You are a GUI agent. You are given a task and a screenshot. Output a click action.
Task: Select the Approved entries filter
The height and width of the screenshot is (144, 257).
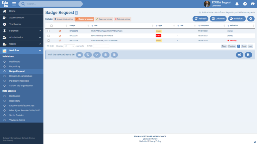coord(104,19)
